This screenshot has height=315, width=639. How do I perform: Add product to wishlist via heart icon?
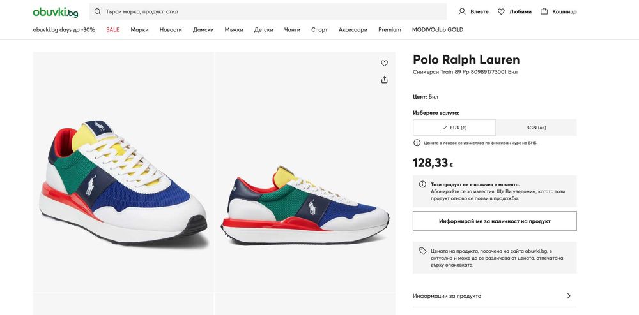coord(384,63)
